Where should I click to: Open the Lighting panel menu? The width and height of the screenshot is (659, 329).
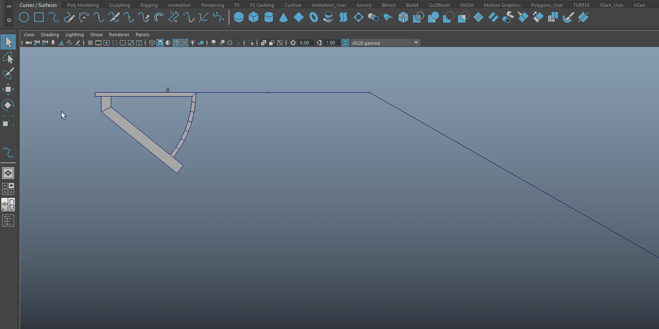pyautogui.click(x=74, y=35)
